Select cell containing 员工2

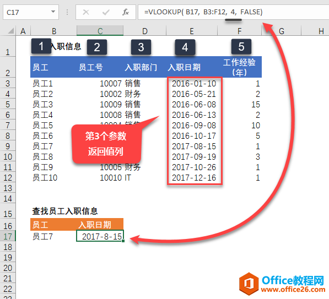tap(53, 94)
